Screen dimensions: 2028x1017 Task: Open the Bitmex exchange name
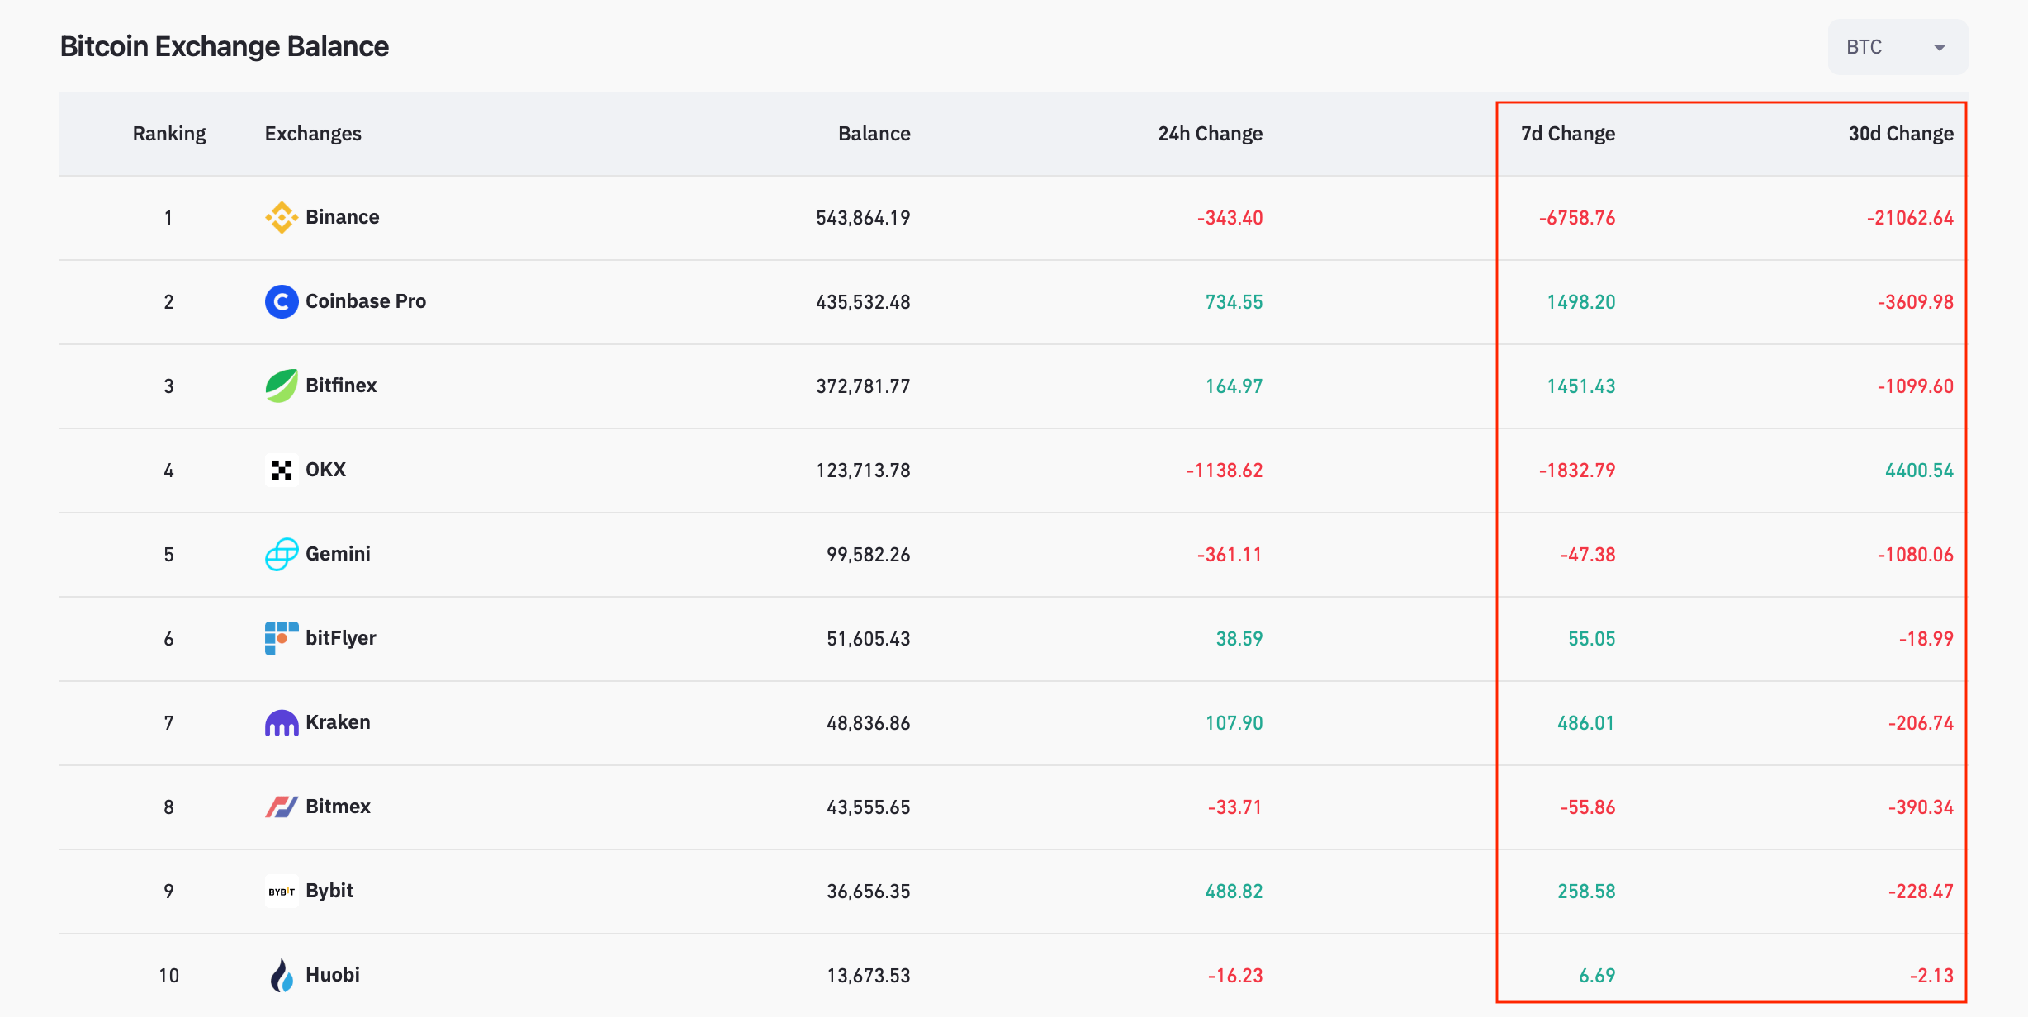[338, 807]
